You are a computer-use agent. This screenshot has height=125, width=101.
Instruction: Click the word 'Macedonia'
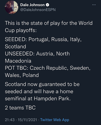click(18, 61)
